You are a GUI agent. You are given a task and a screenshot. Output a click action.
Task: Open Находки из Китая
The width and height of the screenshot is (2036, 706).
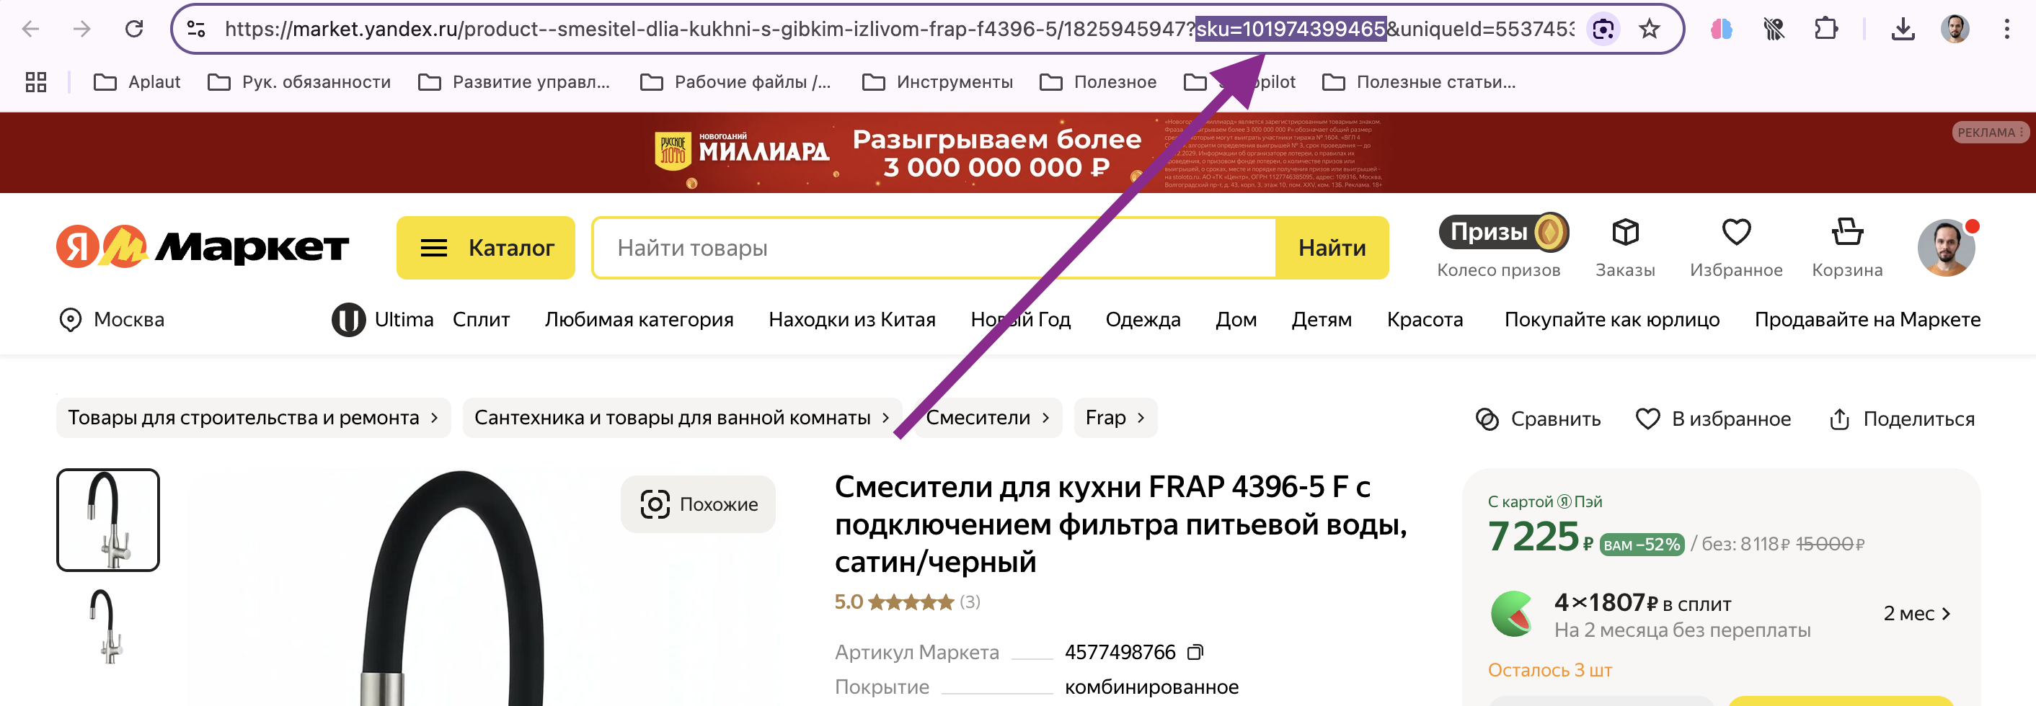(x=852, y=319)
